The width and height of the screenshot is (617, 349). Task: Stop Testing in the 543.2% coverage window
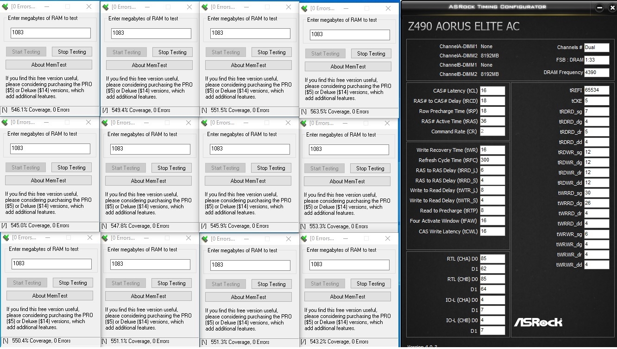click(x=371, y=284)
